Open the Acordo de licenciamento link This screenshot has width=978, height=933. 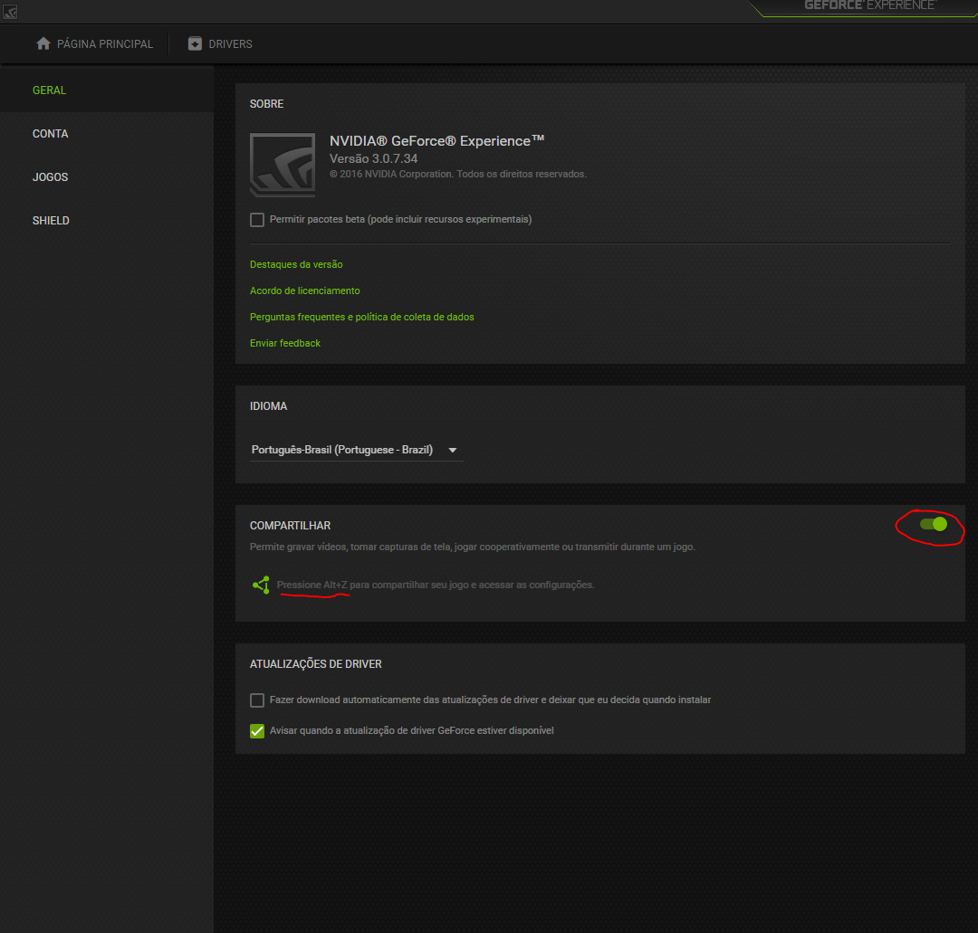point(304,290)
